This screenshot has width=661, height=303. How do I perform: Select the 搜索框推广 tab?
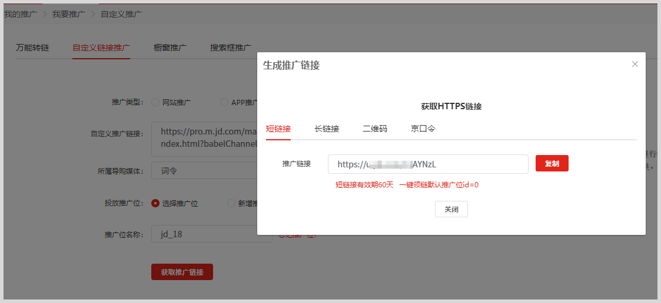pos(230,48)
